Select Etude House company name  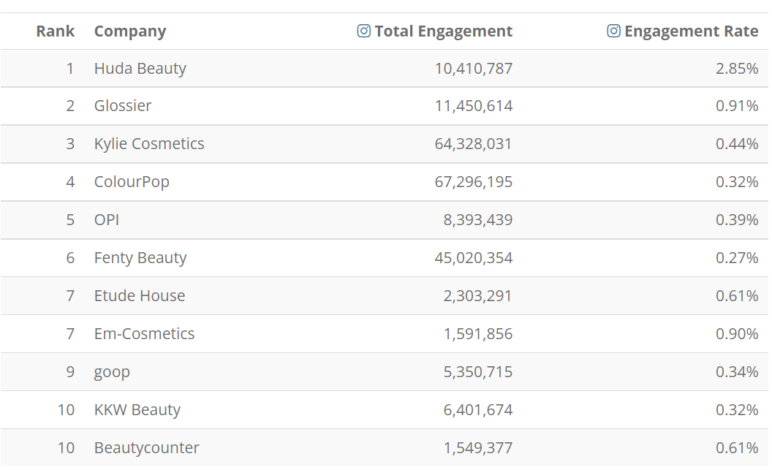tap(140, 296)
